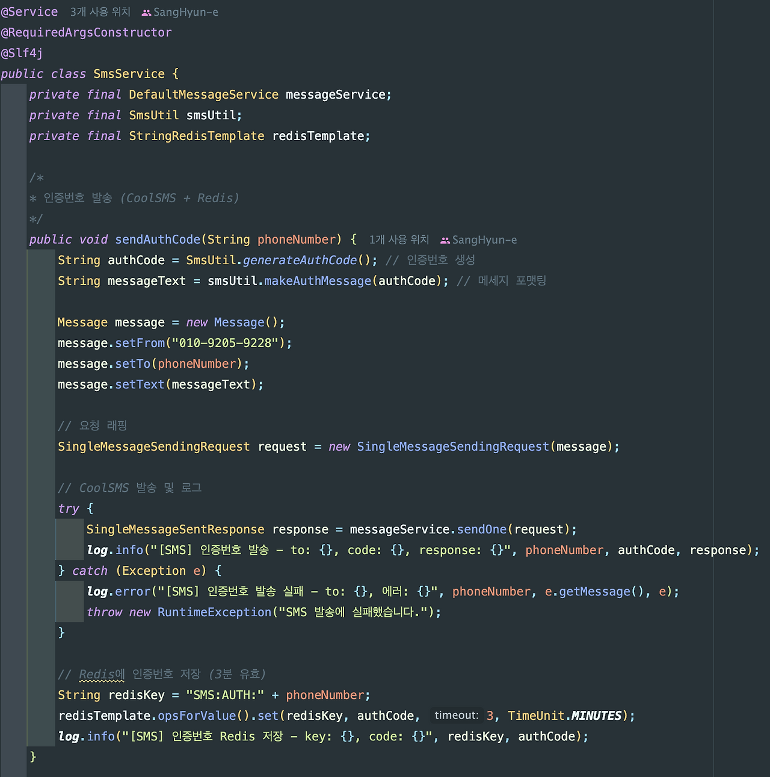770x777 pixels.
Task: Click the "StringRedisTemplate" type name
Action: coord(197,136)
